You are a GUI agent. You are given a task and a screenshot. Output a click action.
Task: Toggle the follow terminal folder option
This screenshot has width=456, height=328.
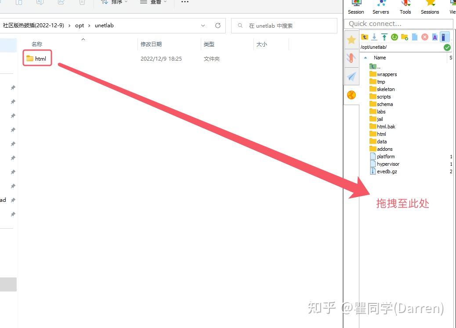[x=444, y=37]
